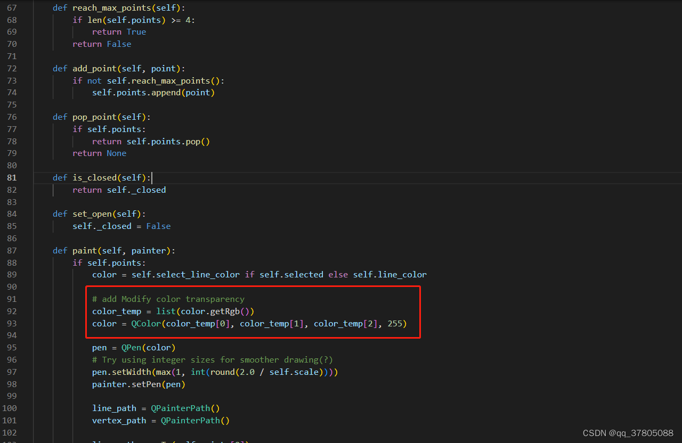Image resolution: width=682 pixels, height=443 pixels.
Task: Click line number 72 in the gutter
Action: click(12, 69)
